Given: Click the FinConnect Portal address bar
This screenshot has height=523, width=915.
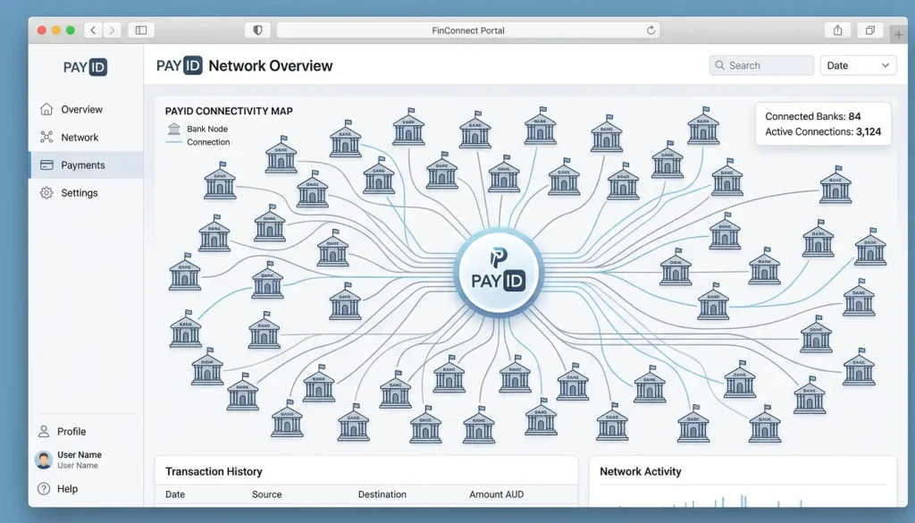Looking at the screenshot, I should click(x=468, y=30).
